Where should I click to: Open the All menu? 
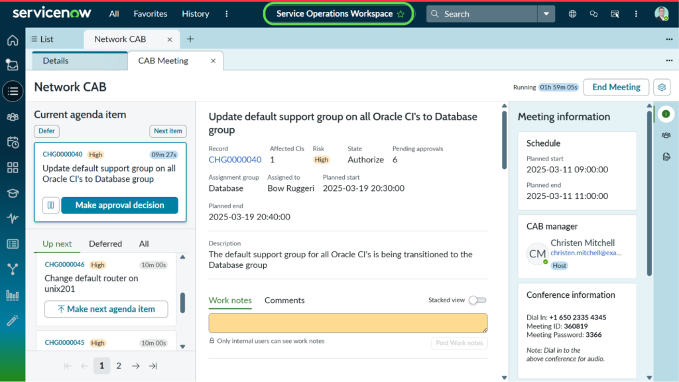(x=114, y=14)
